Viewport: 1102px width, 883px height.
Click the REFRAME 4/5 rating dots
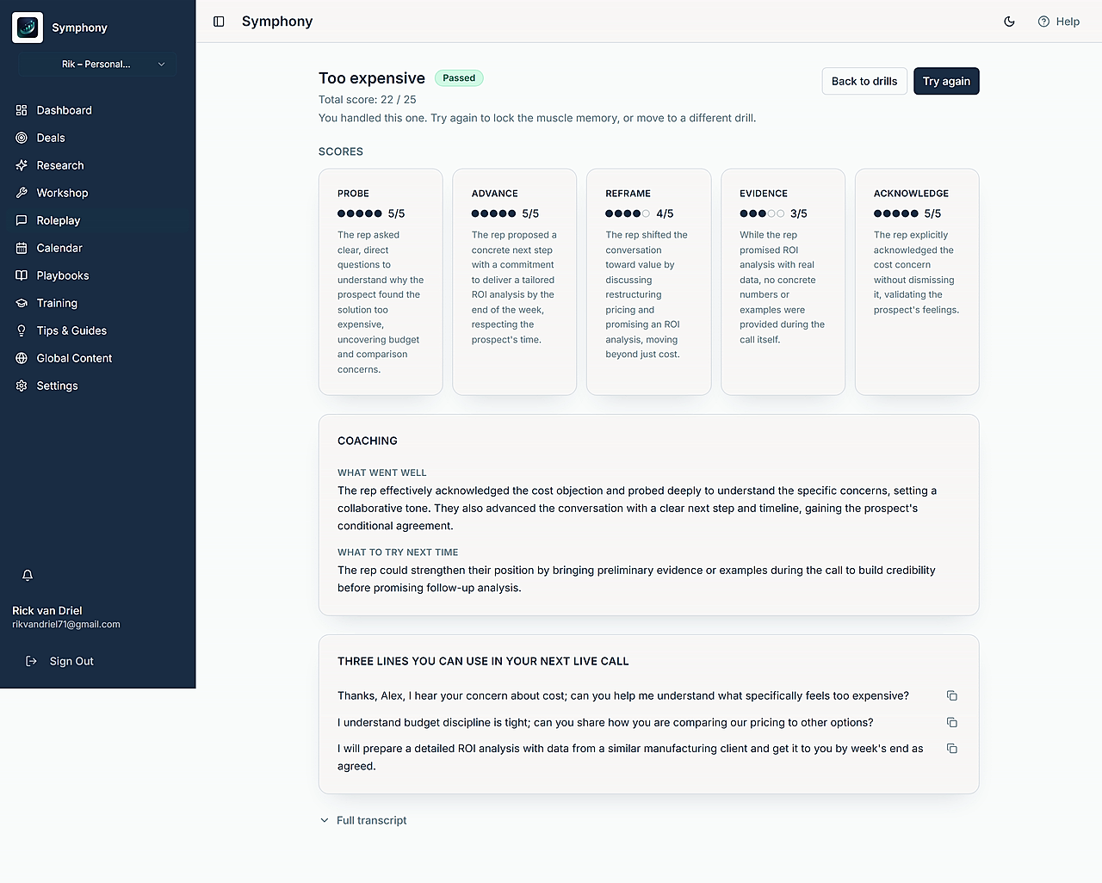click(628, 213)
